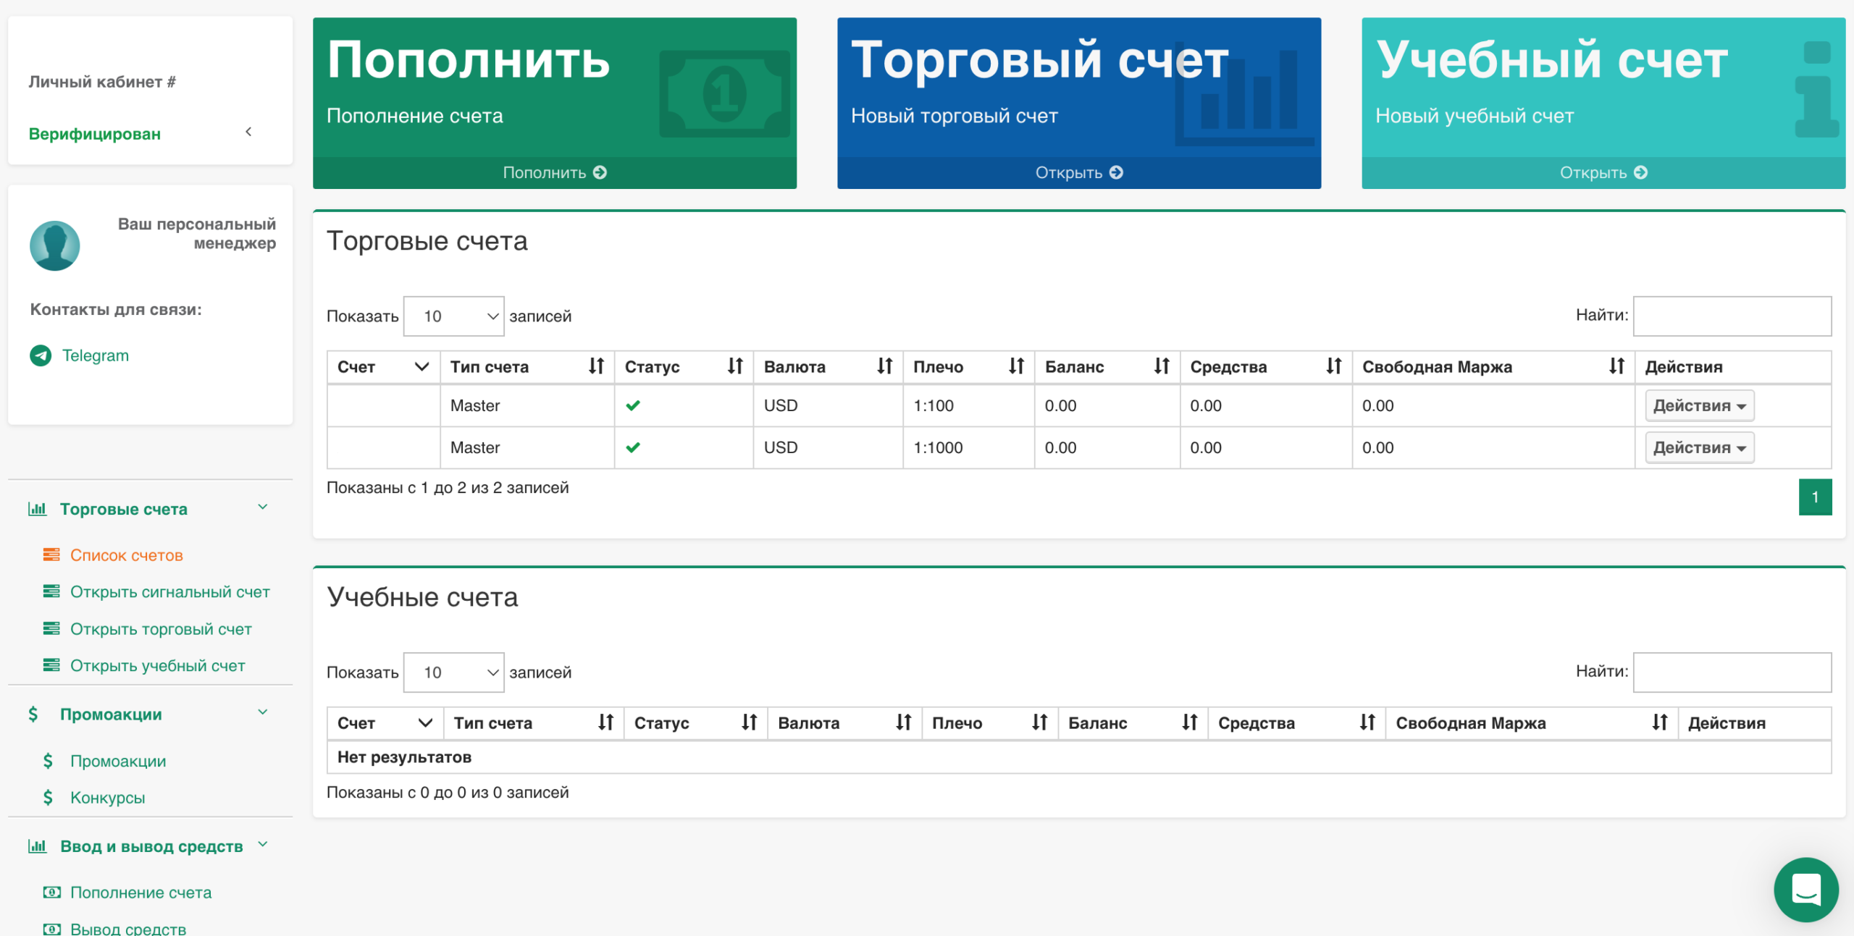1854x936 pixels.
Task: Click the chart icon next to Ввод и вывод средств
Action: point(38,845)
